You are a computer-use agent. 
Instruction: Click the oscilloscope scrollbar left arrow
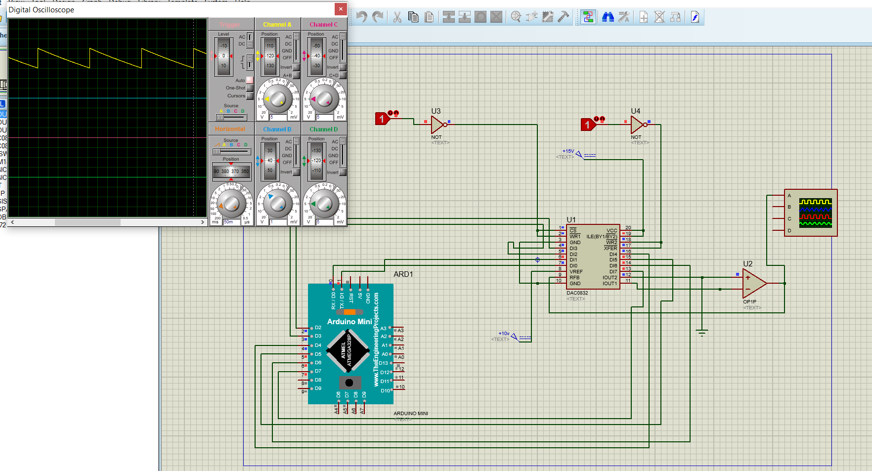(x=12, y=222)
